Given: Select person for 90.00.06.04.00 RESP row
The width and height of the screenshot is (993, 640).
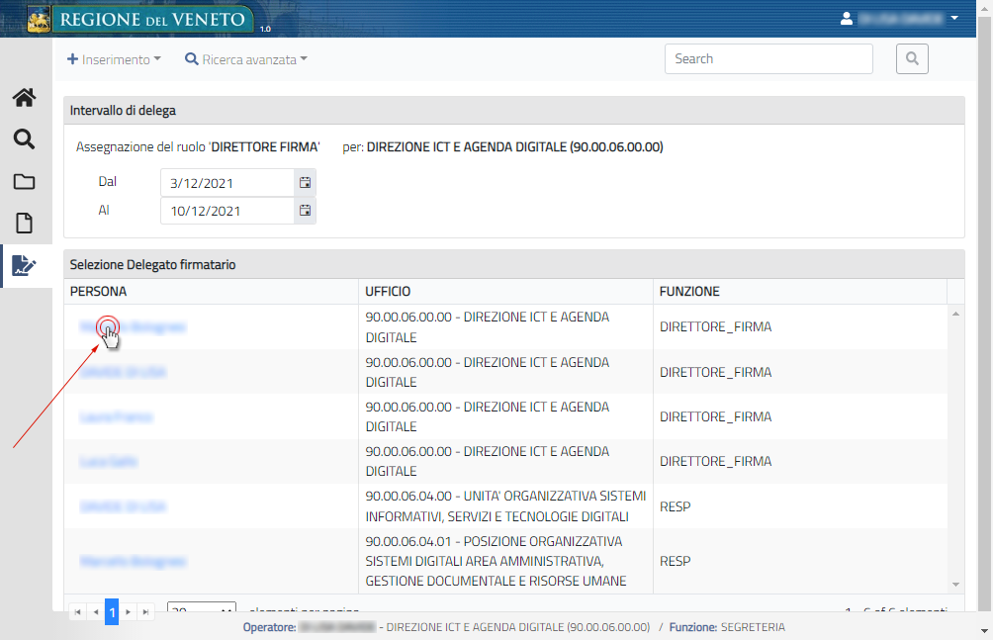Looking at the screenshot, I should [x=123, y=506].
